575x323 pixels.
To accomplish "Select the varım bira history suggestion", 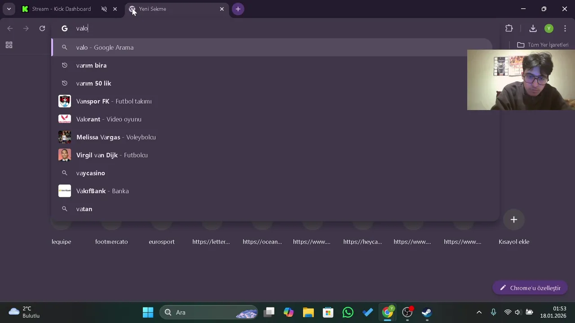I will click(272, 65).
